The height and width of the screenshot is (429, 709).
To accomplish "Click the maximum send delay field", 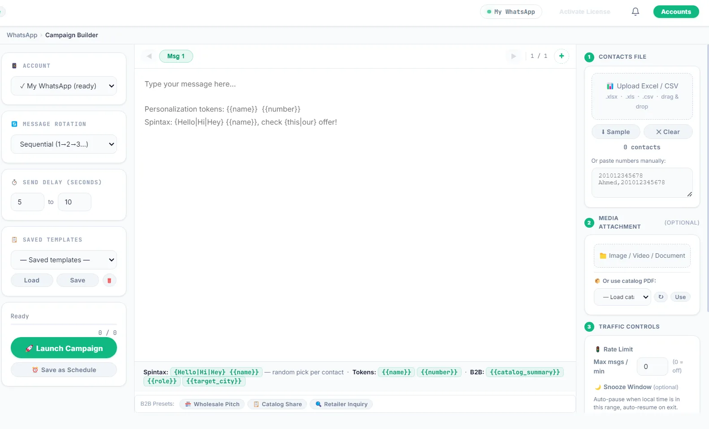I will point(74,202).
